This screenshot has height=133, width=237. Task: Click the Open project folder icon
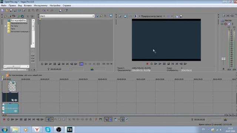pos(7,10)
